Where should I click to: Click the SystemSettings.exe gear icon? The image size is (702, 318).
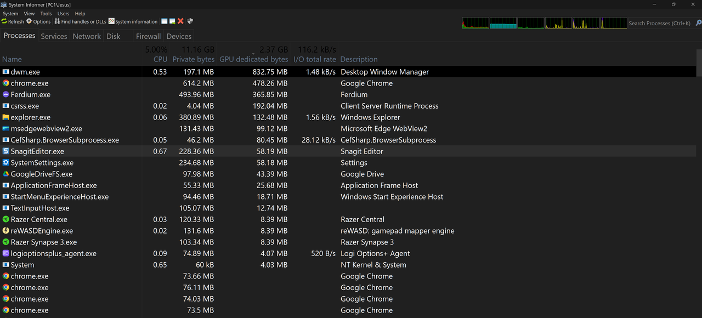5,162
